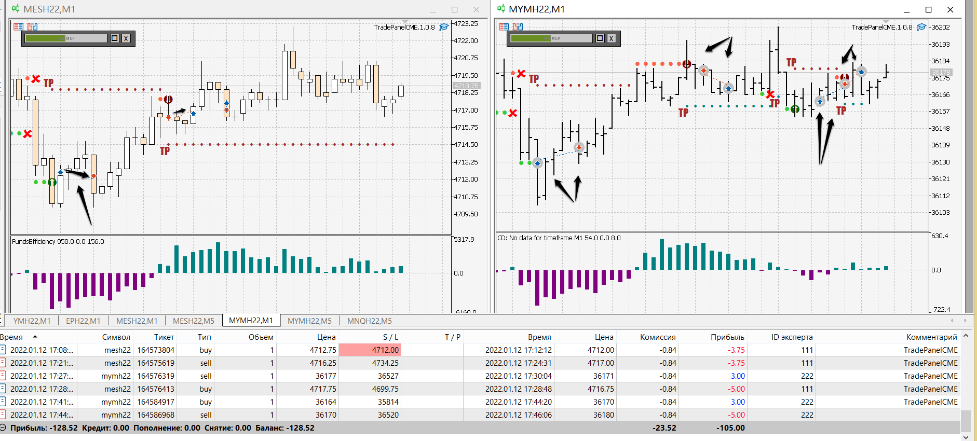The width and height of the screenshot is (977, 441).
Task: Click close time 2022.01.12 17:12:12
Action: 519,350
